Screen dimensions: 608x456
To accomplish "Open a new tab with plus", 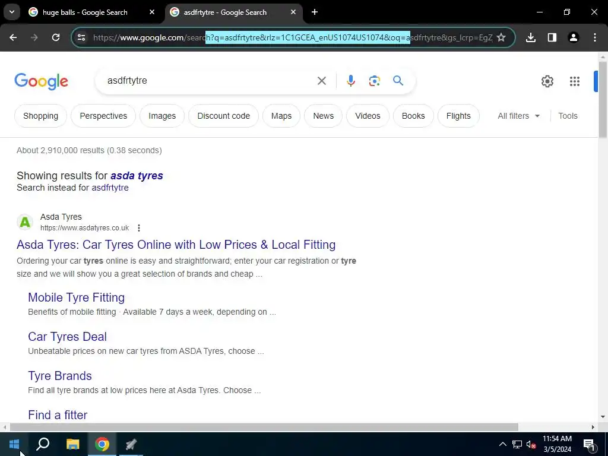I will tap(315, 12).
